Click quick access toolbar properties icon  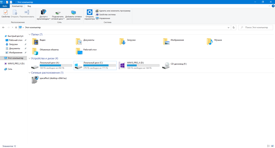7,2
